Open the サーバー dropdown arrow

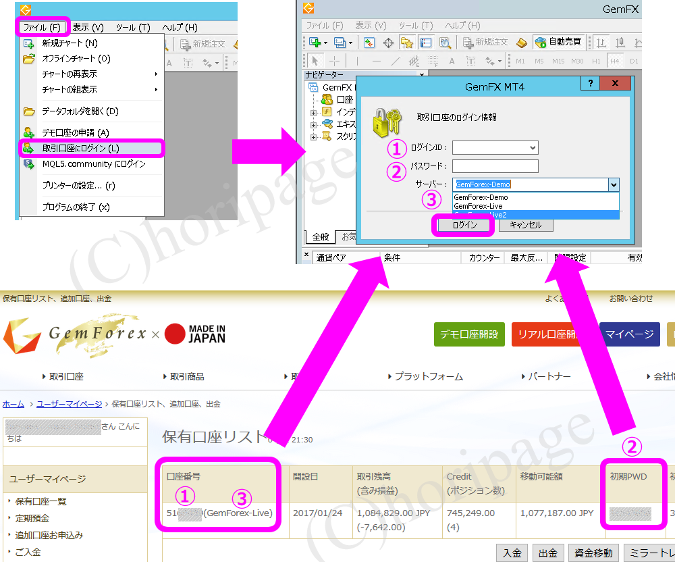coord(613,184)
